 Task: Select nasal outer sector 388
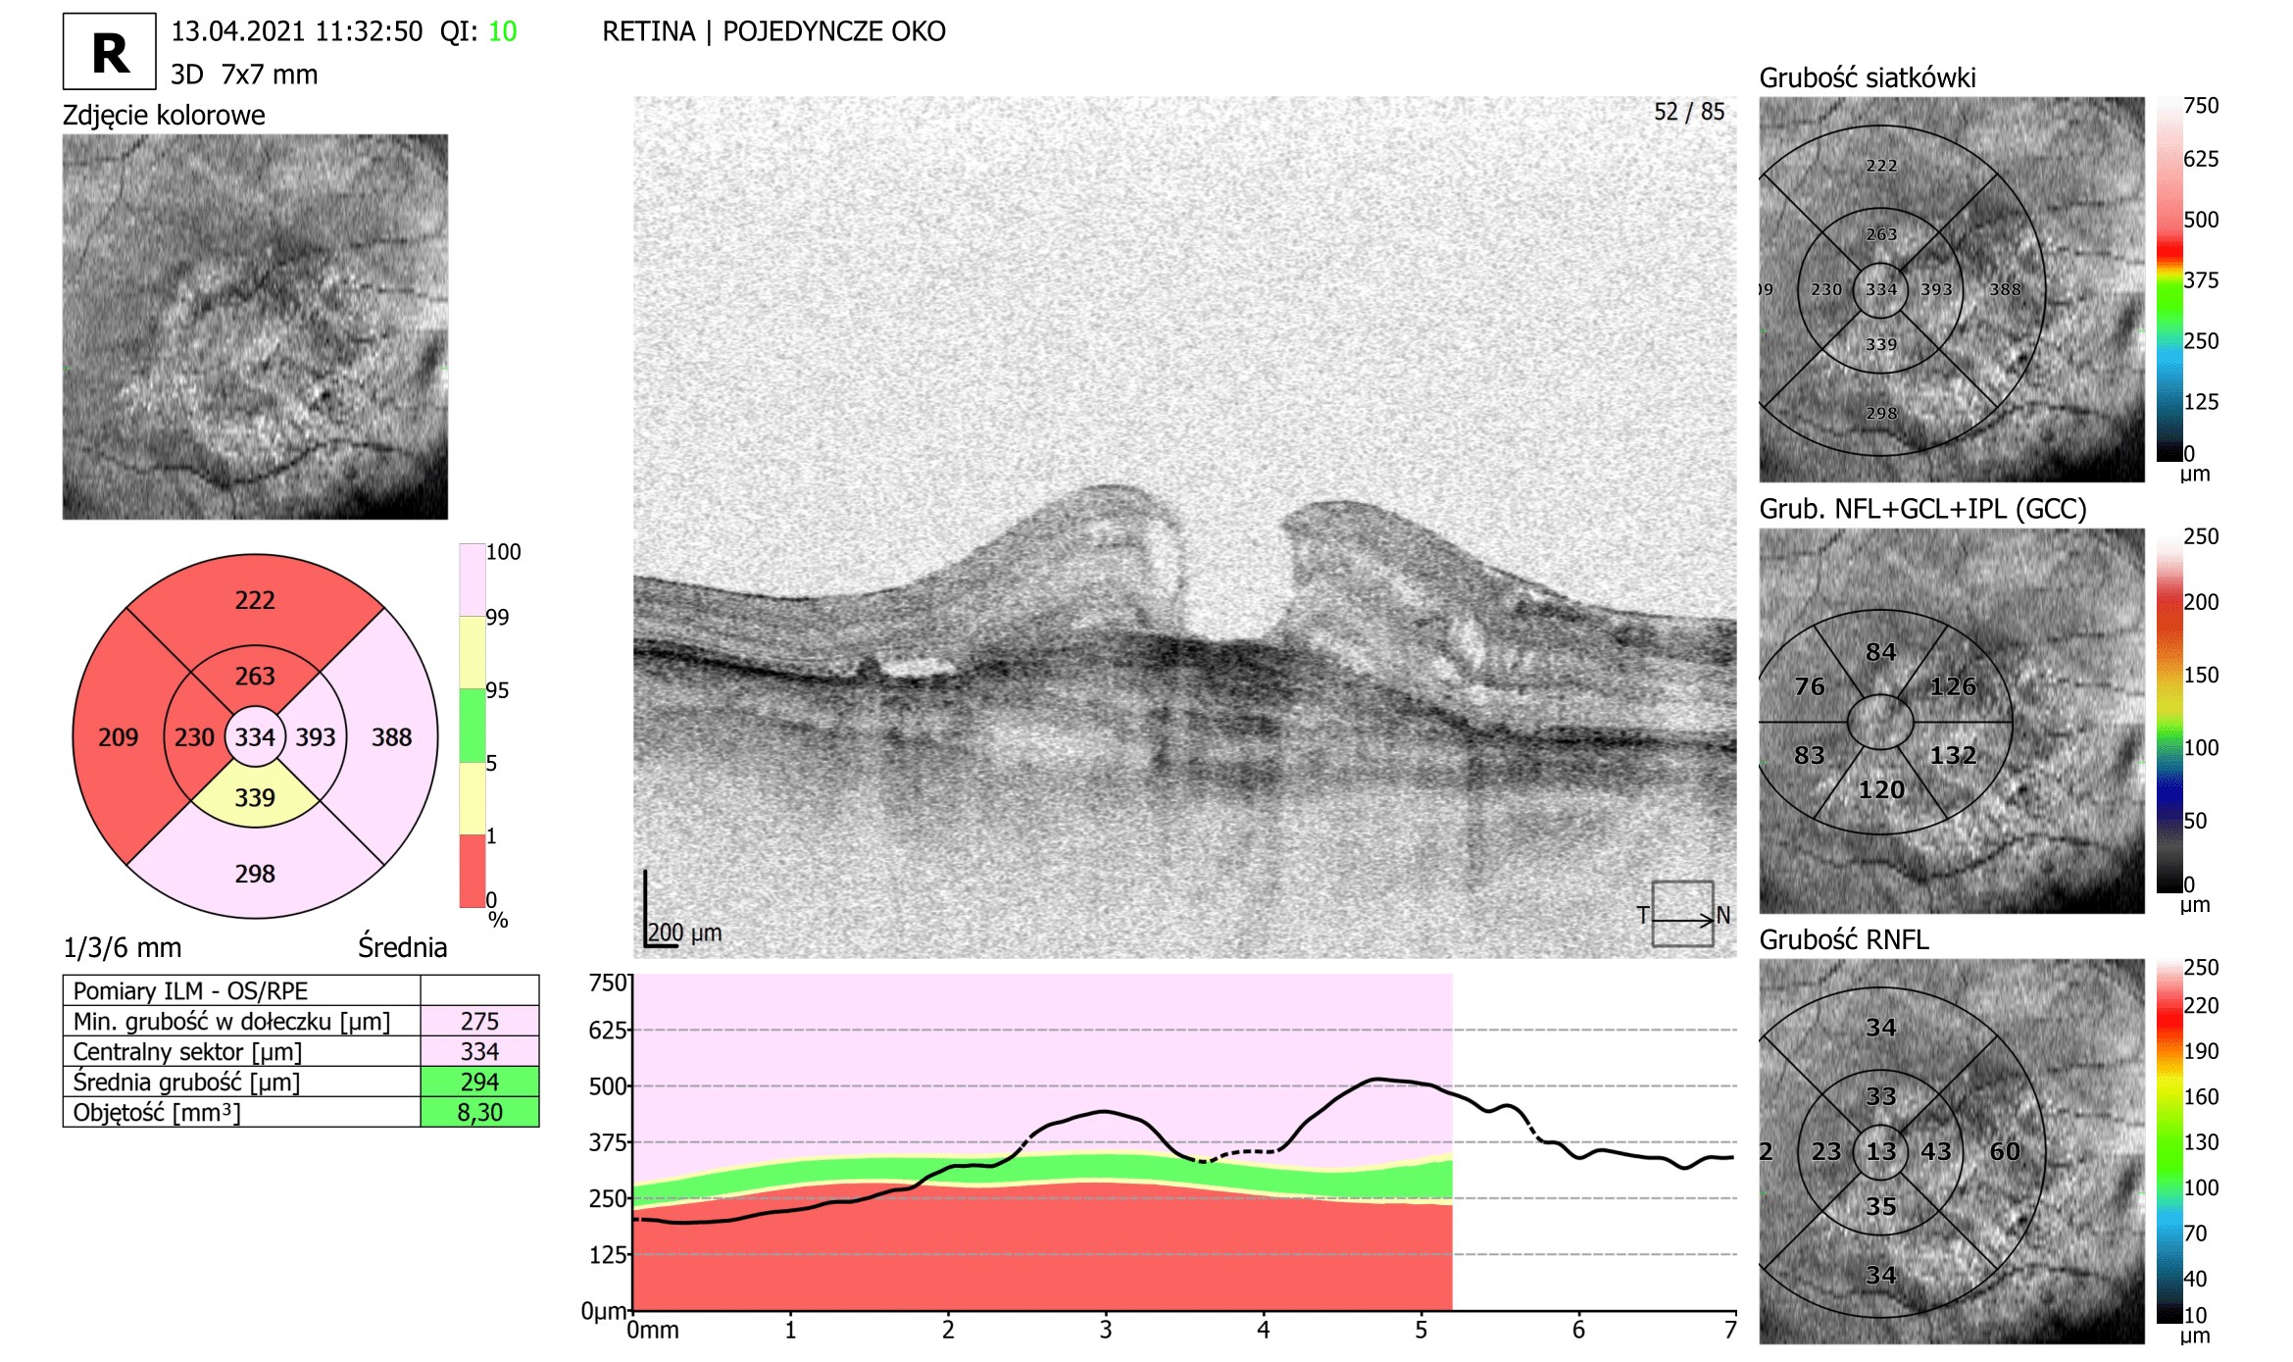[391, 736]
